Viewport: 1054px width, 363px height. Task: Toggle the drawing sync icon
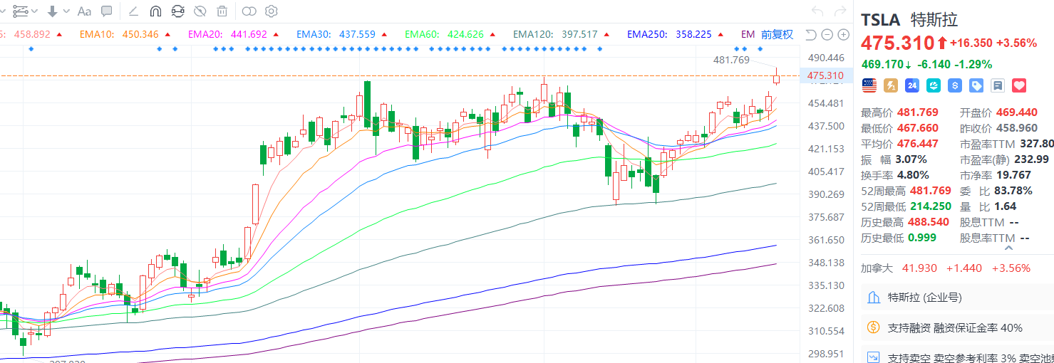[177, 11]
